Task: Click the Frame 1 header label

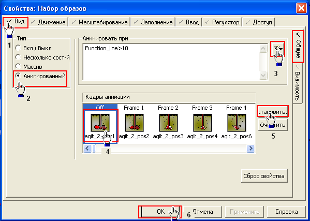Action: coord(134,108)
